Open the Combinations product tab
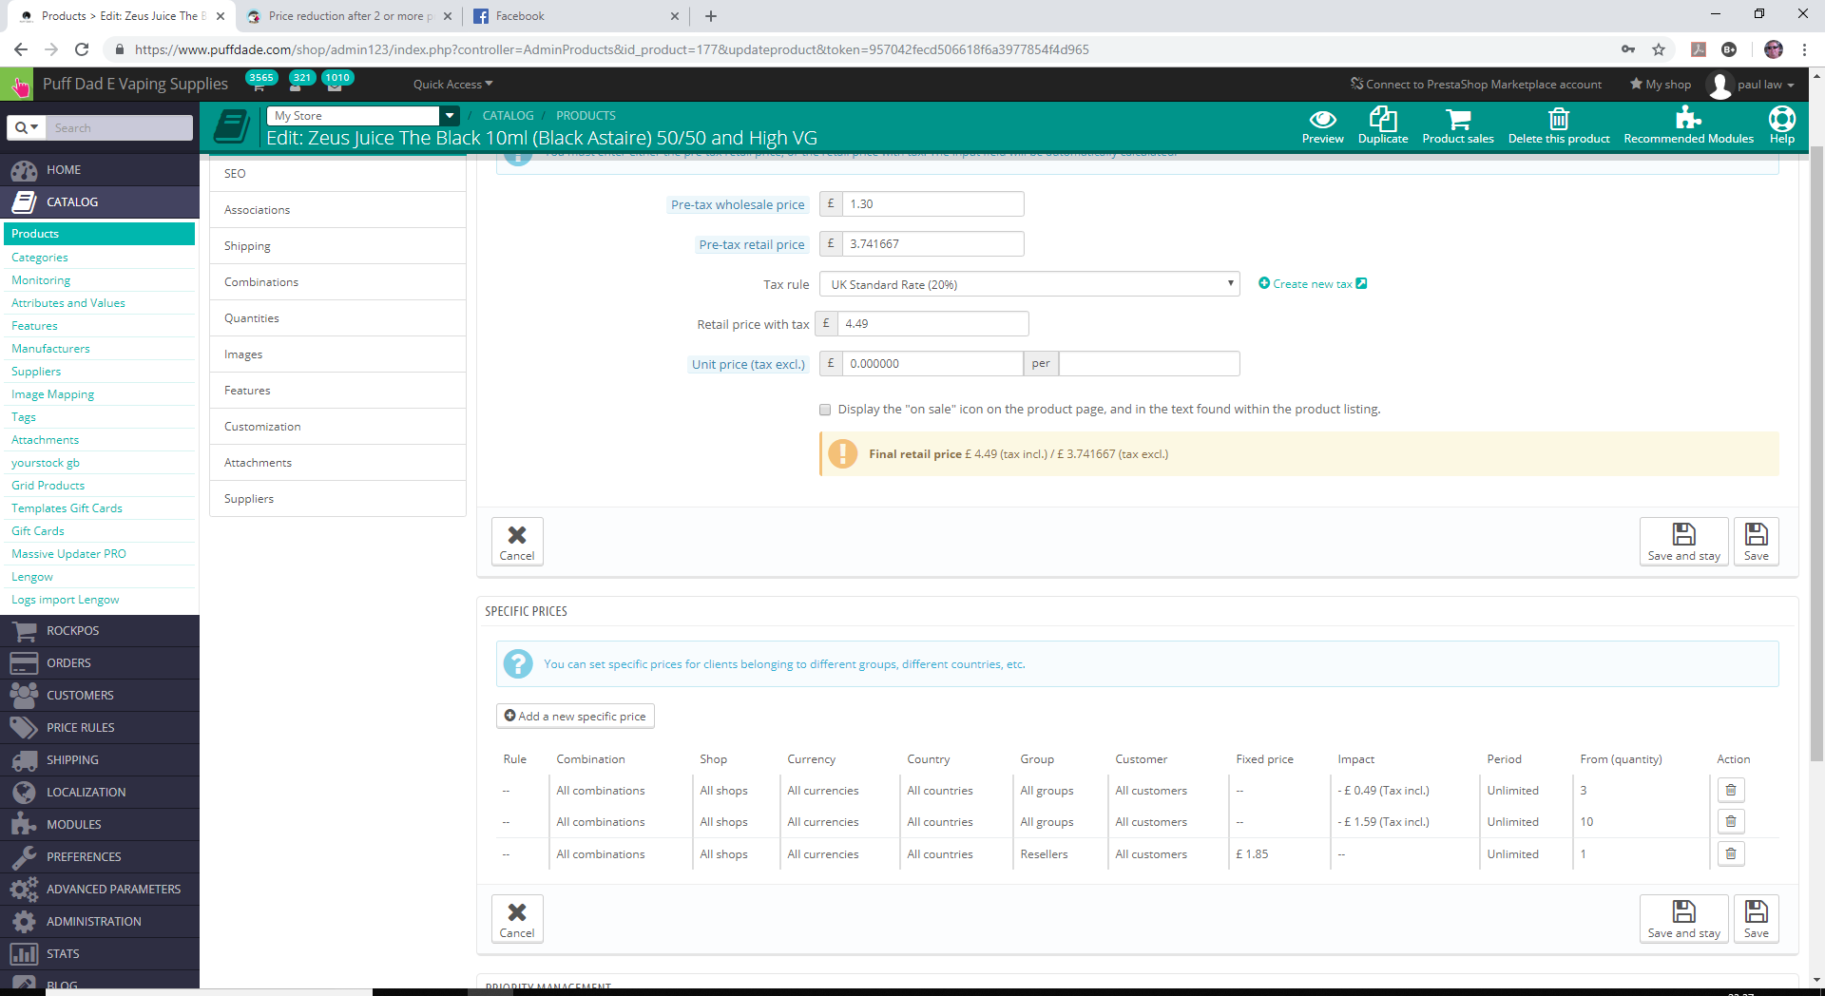 (x=337, y=282)
